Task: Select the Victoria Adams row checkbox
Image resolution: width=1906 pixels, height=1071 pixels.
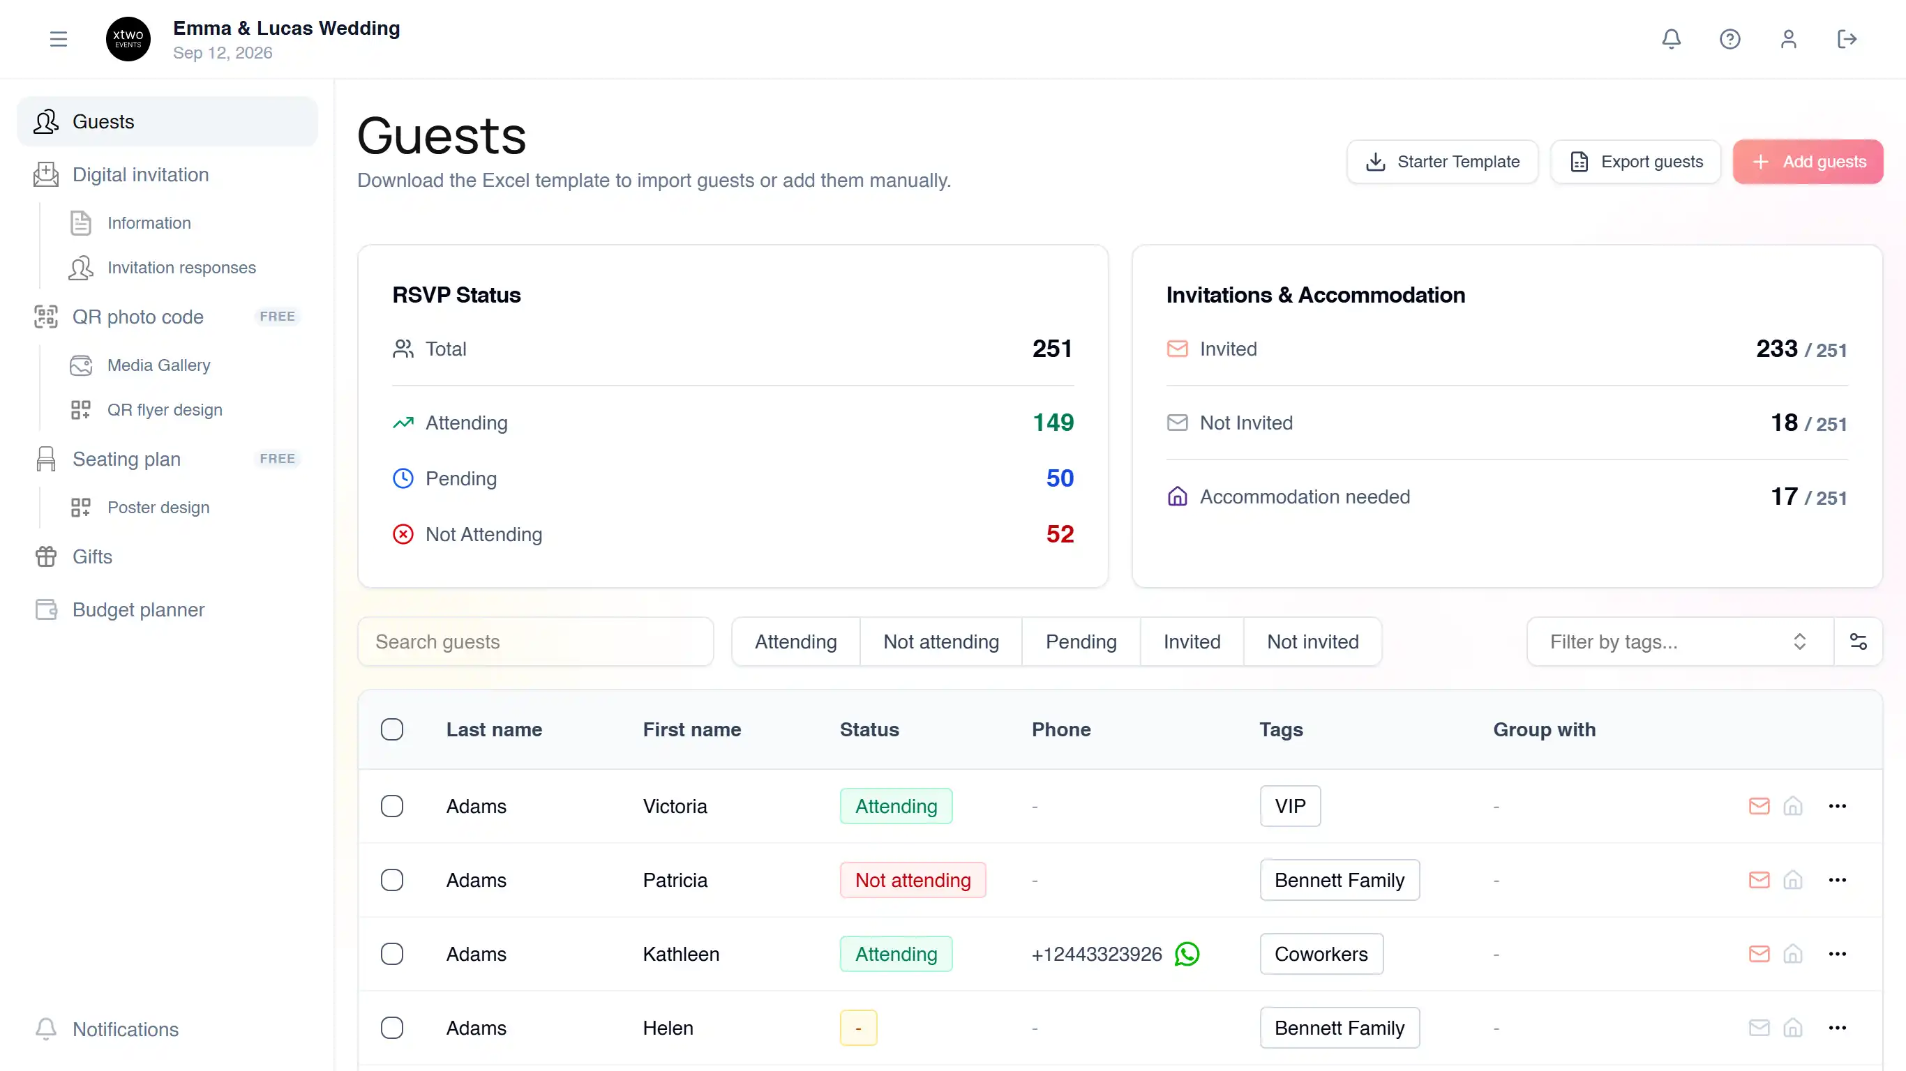Action: pyautogui.click(x=391, y=805)
